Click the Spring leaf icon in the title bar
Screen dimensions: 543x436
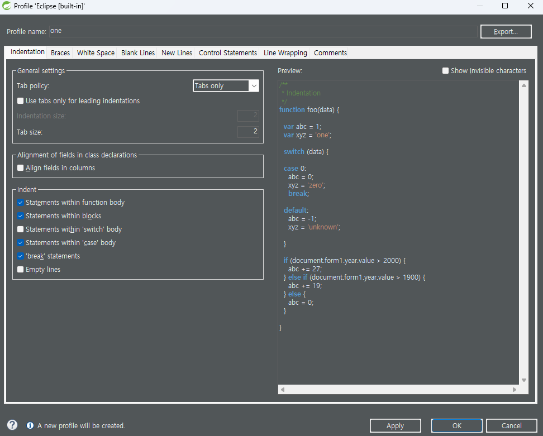click(7, 6)
